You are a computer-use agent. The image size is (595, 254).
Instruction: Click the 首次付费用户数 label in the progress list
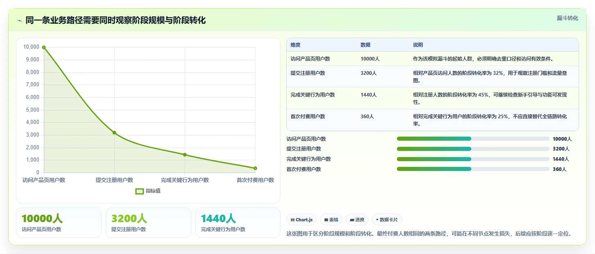coord(303,169)
